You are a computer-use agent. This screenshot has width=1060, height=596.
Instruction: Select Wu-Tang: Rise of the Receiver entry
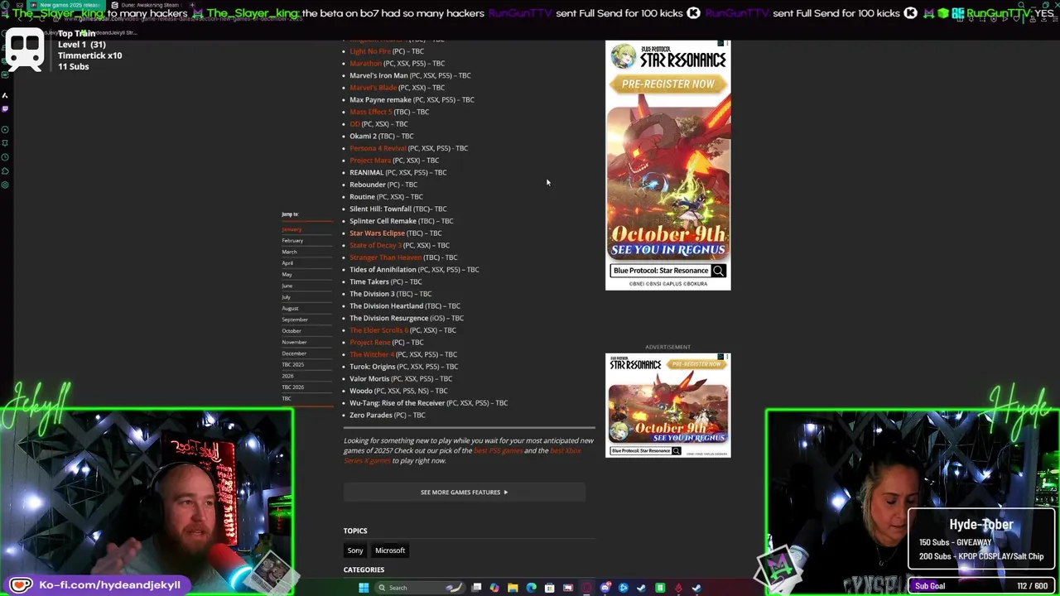[428, 403]
